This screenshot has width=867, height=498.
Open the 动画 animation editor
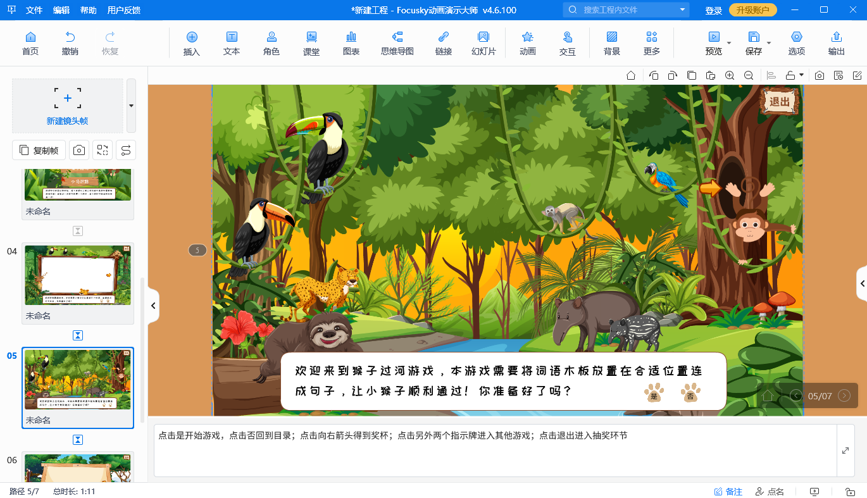527,43
